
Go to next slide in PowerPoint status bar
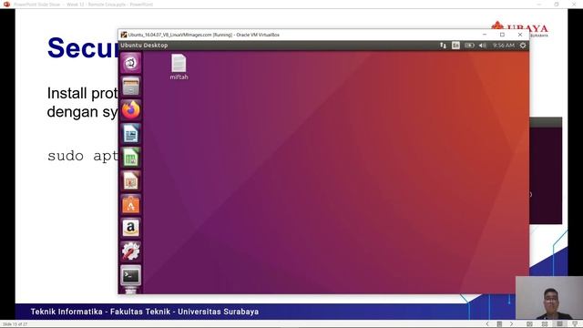[512, 324]
